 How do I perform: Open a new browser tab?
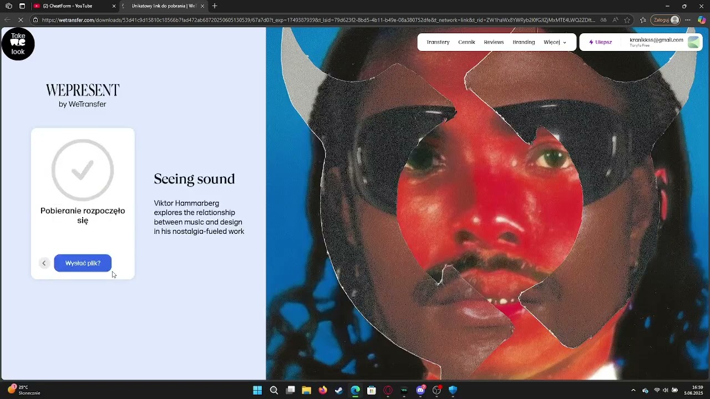click(x=215, y=6)
